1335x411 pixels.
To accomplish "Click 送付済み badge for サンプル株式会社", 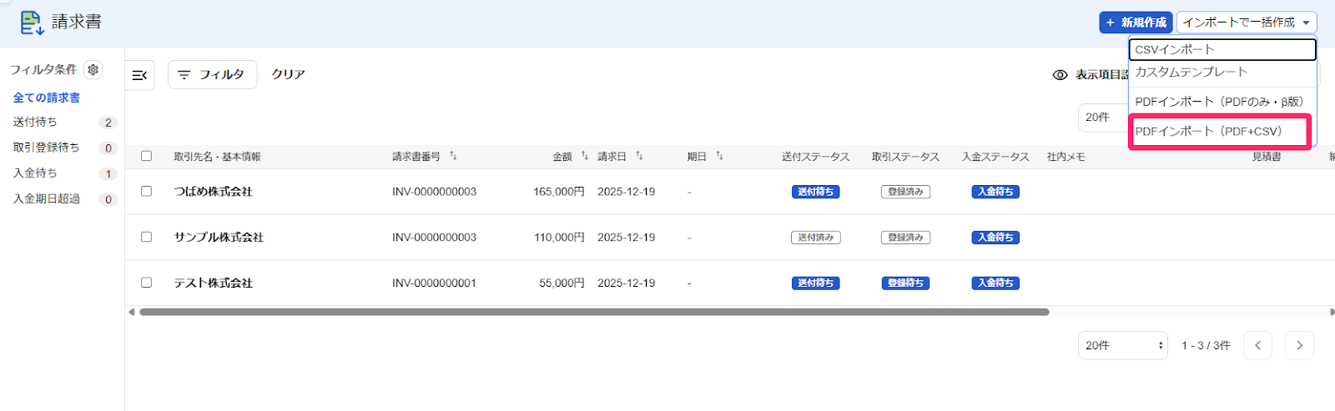I will [815, 238].
